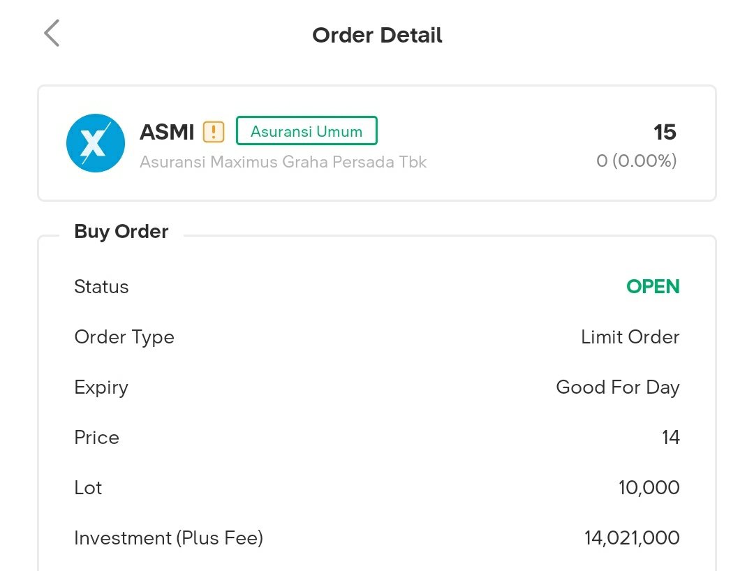Select the Buy Order section heading
754x571 pixels.
121,232
